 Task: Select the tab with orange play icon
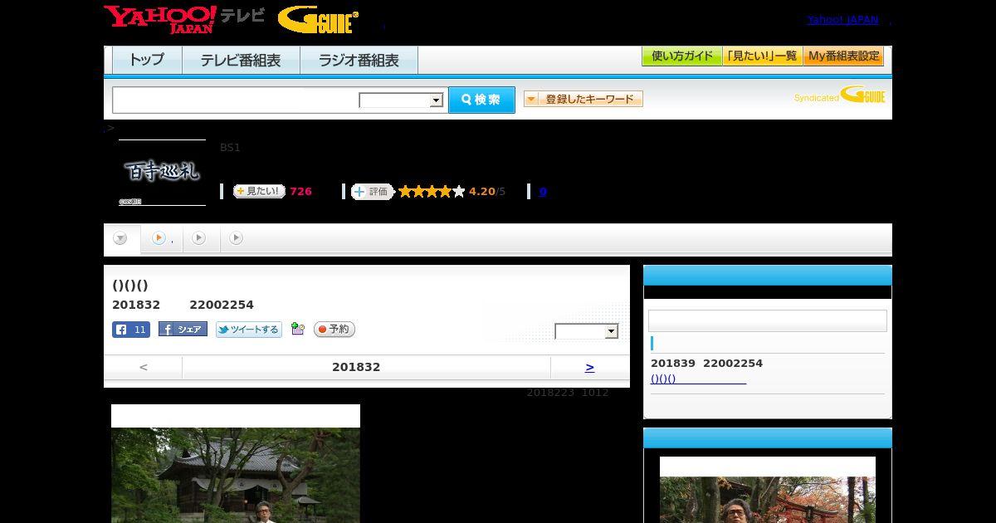(162, 238)
